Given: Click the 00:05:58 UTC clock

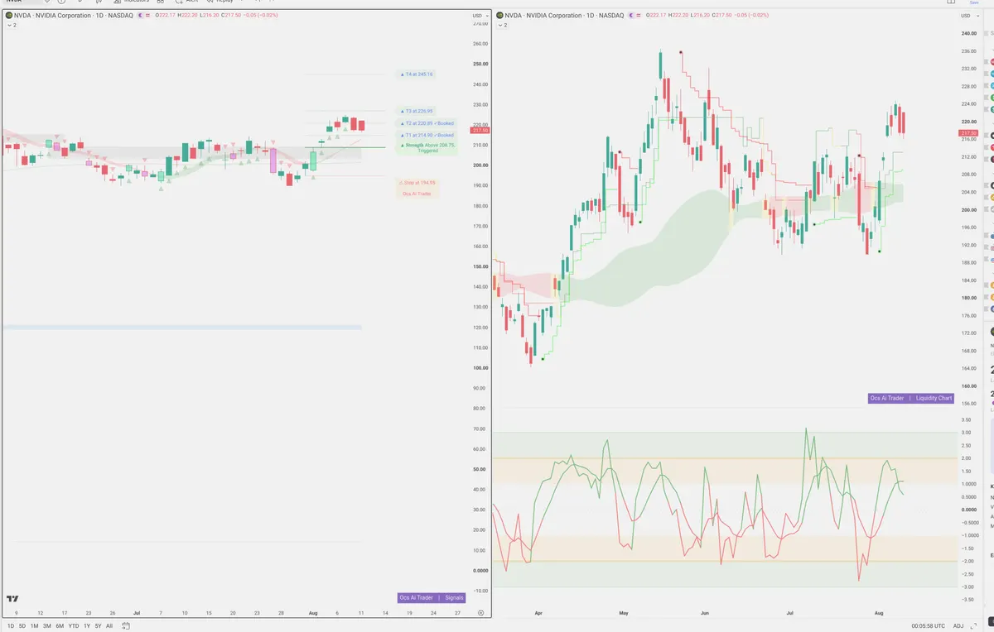Looking at the screenshot, I should click(927, 626).
